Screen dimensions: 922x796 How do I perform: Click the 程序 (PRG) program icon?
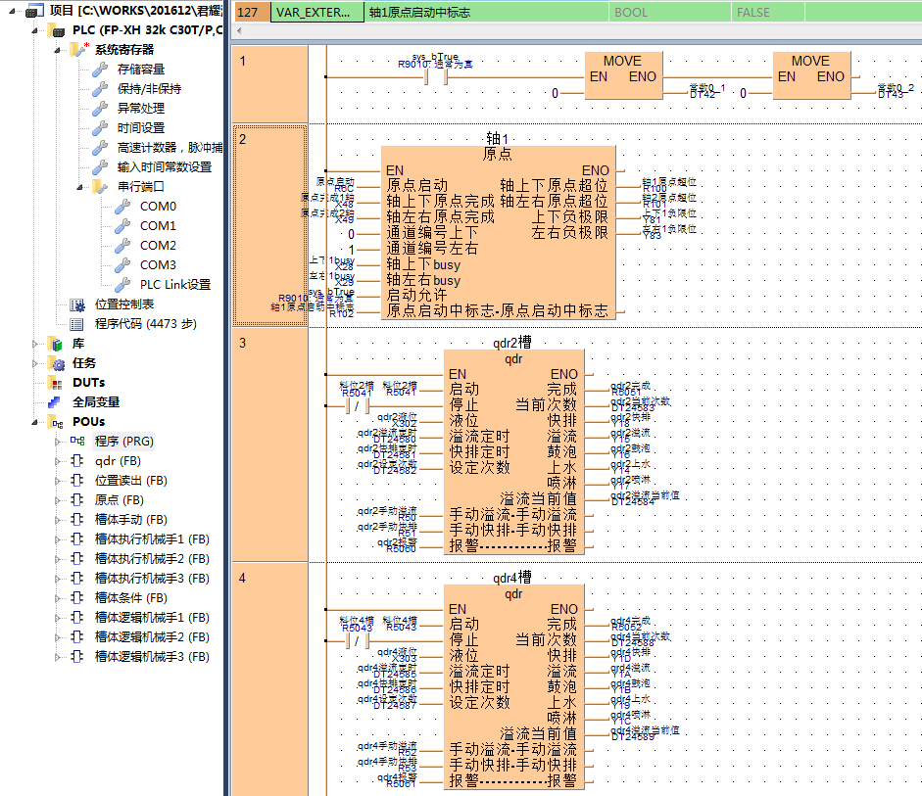(x=77, y=442)
